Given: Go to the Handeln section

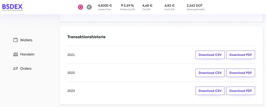Looking at the screenshot, I should pyautogui.click(x=27, y=54).
